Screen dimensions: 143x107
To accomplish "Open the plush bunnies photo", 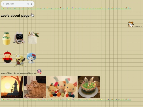I will click(x=62, y=87).
